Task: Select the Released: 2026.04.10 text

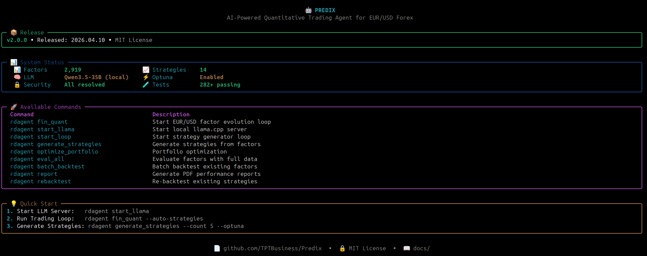Action: [x=71, y=40]
